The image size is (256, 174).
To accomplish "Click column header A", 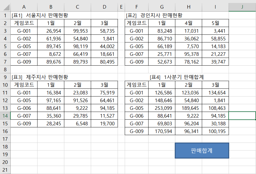I will (x=24, y=7).
